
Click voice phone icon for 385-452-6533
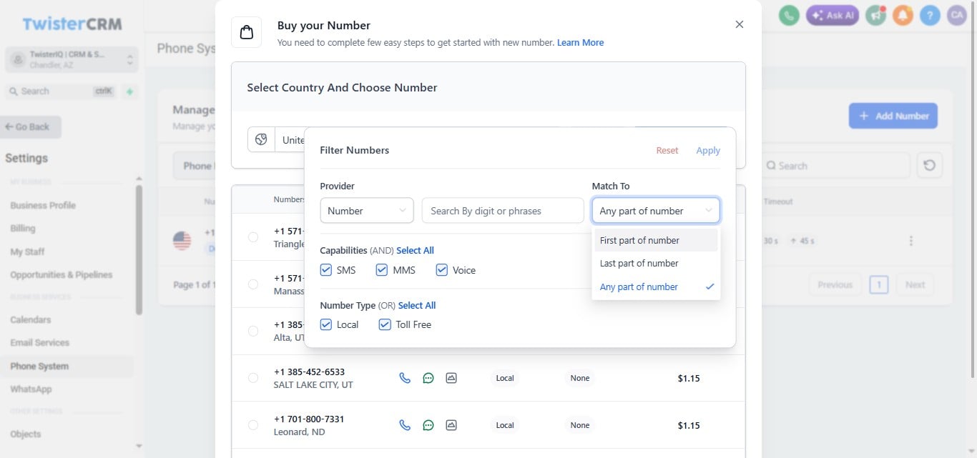405,378
